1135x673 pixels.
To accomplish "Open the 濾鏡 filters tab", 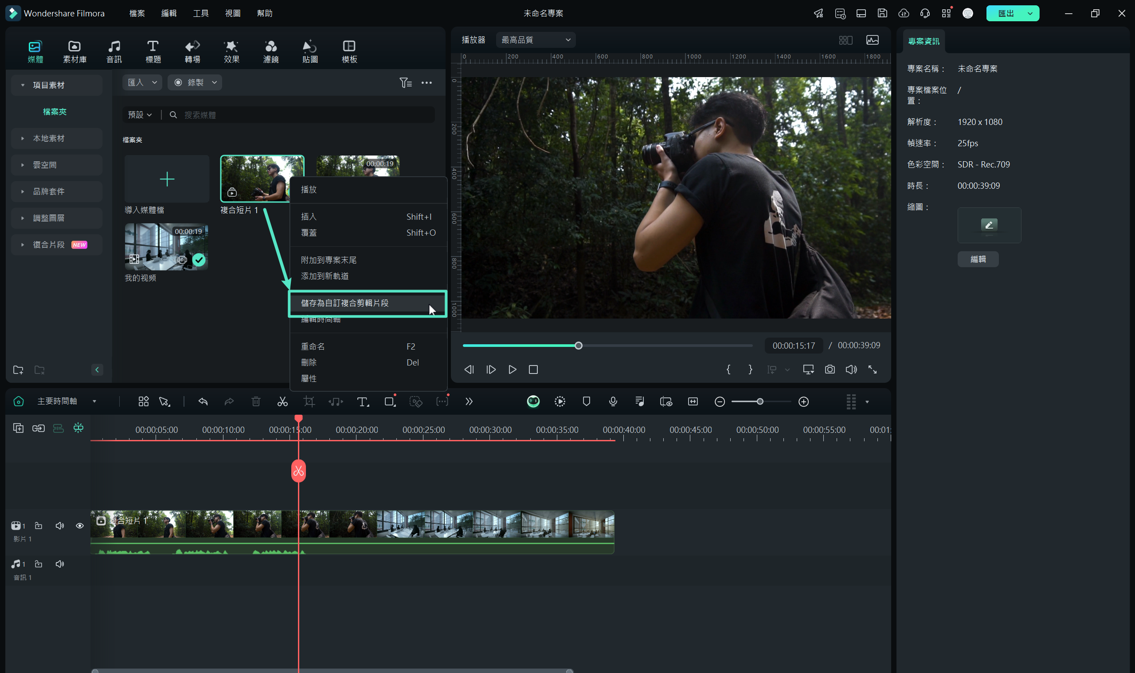I will pos(271,52).
